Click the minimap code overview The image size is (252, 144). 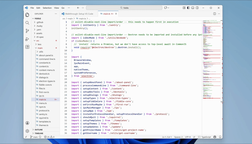[x=211, y=58]
